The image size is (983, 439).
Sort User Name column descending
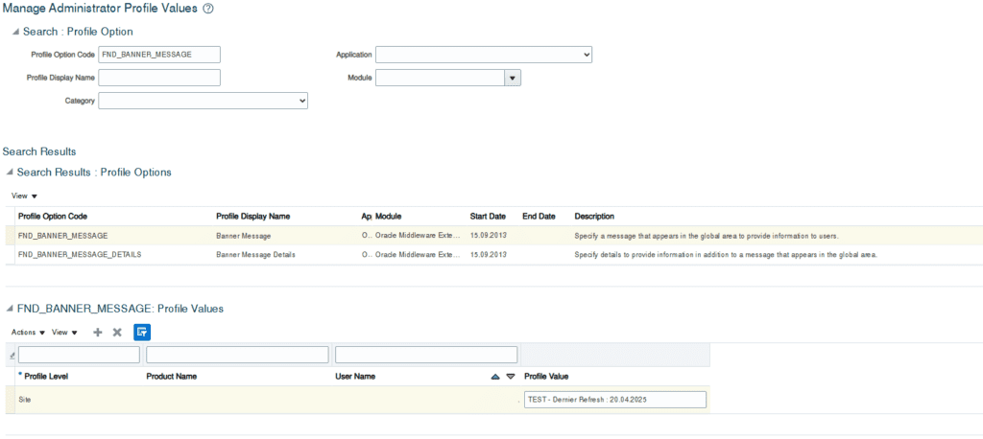511,377
